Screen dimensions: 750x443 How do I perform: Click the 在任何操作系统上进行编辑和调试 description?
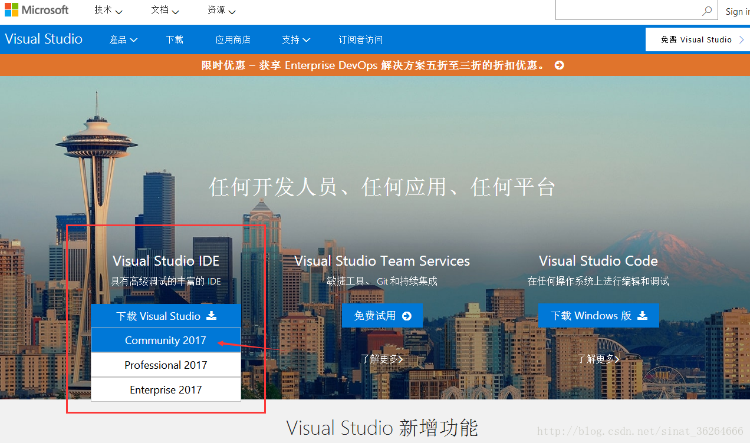coord(598,282)
